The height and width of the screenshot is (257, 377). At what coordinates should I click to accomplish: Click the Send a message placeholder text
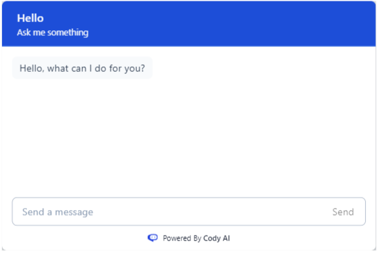pyautogui.click(x=58, y=212)
